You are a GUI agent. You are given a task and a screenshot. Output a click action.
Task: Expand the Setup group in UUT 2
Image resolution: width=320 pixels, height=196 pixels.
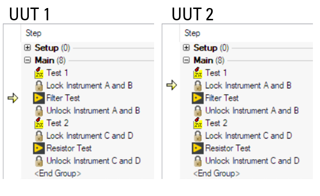click(x=186, y=48)
